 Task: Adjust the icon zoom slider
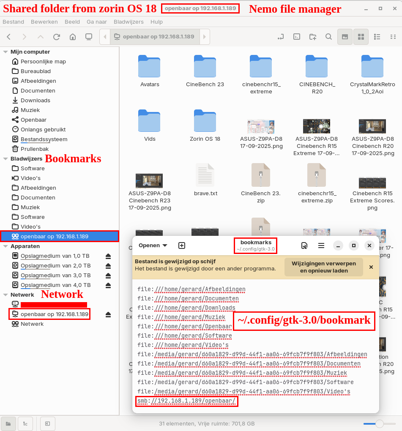pyautogui.click(x=380, y=423)
